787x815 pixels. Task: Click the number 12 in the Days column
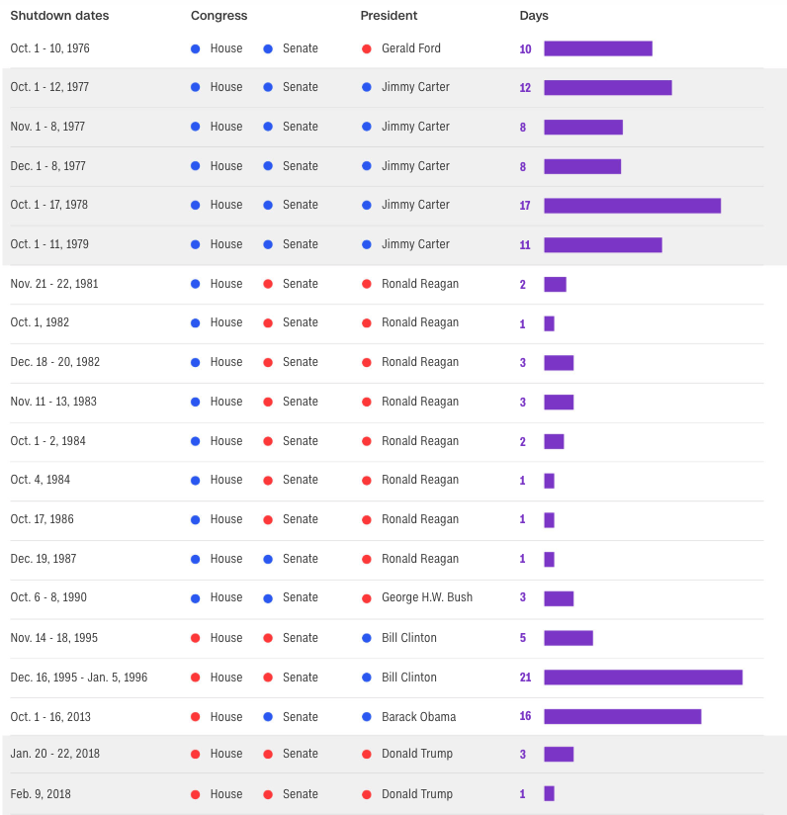(x=525, y=87)
